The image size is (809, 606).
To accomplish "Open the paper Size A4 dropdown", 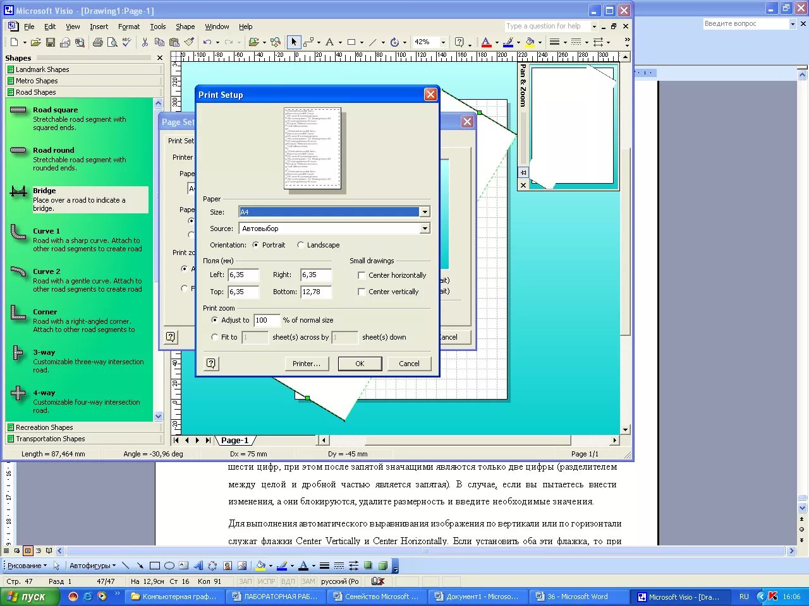I will (425, 212).
